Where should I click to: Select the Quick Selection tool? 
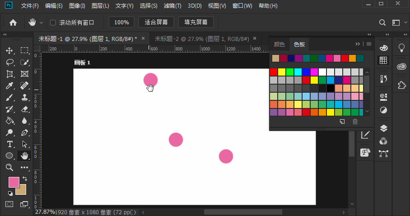[24, 62]
